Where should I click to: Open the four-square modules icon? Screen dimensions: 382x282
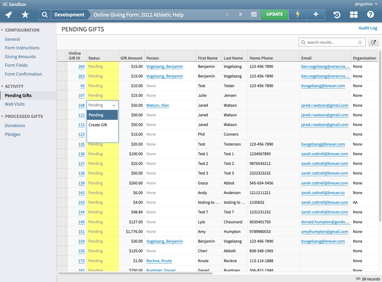click(354, 14)
